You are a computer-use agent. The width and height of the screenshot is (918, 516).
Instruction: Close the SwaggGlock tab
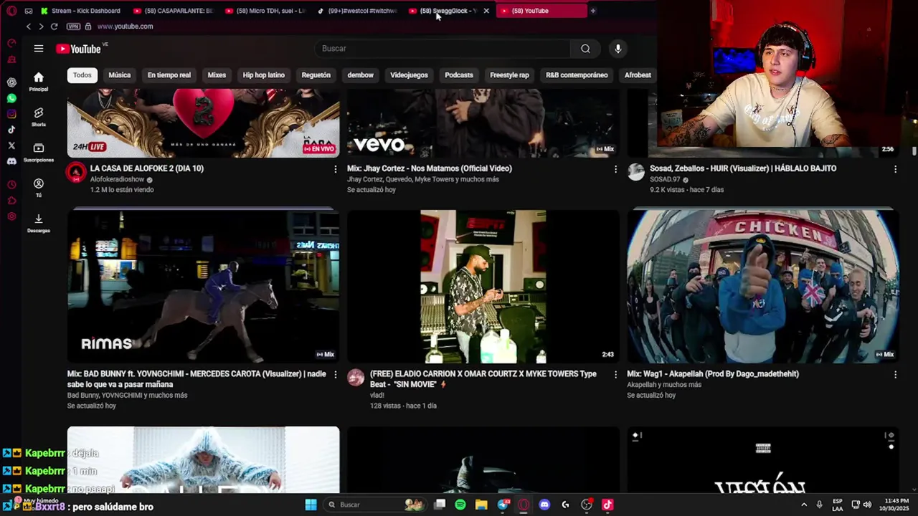(x=486, y=11)
